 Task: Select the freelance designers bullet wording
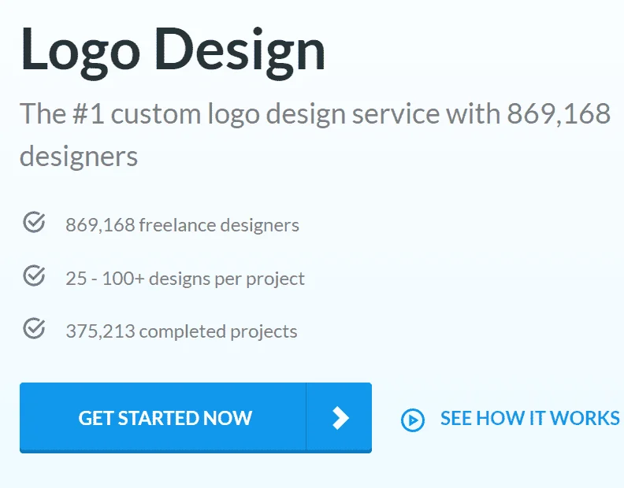219,225
